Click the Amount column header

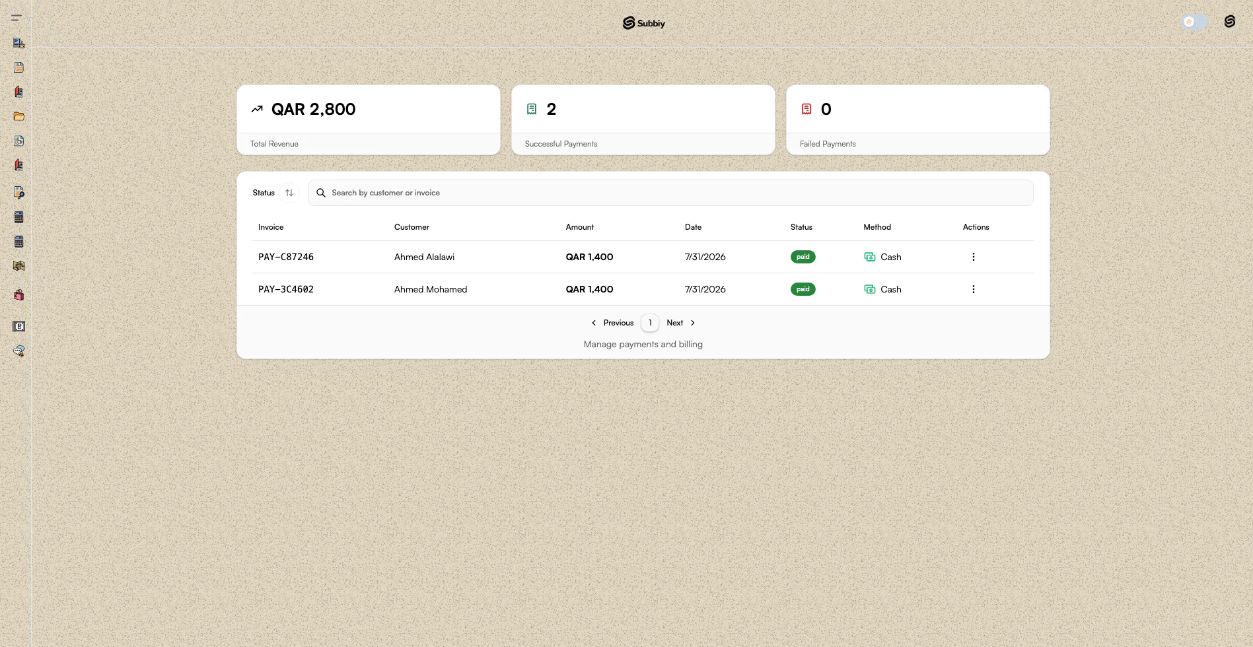580,227
